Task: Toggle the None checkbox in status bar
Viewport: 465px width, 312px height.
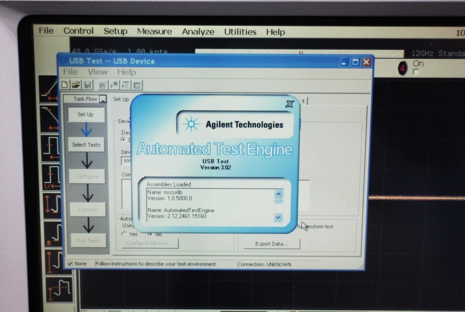Action: point(70,263)
